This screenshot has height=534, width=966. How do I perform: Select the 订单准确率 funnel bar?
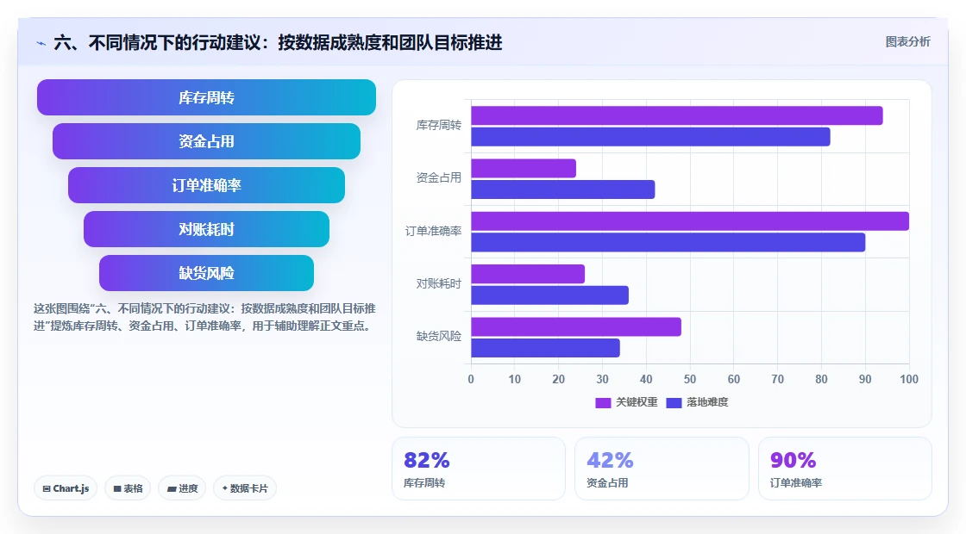(206, 185)
